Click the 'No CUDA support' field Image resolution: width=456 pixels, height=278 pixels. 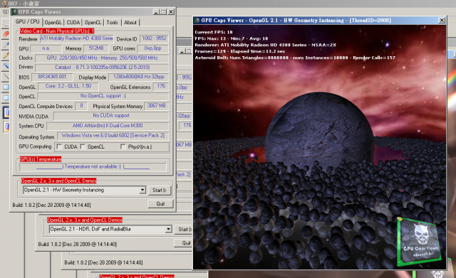pos(111,116)
